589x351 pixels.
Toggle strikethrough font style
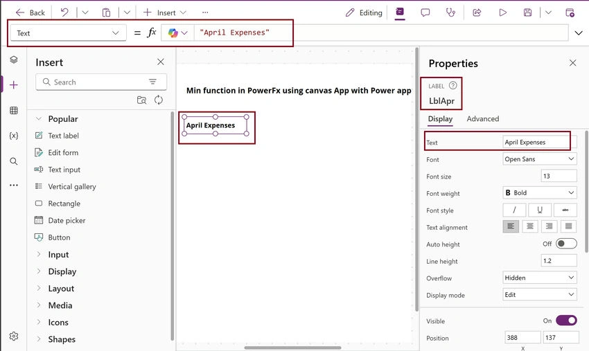[565, 210]
